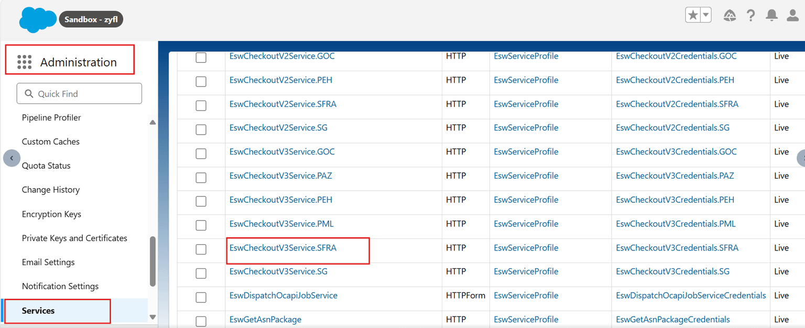This screenshot has width=805, height=328.
Task: Open Pipeline Profiler in sidebar
Action: point(51,117)
